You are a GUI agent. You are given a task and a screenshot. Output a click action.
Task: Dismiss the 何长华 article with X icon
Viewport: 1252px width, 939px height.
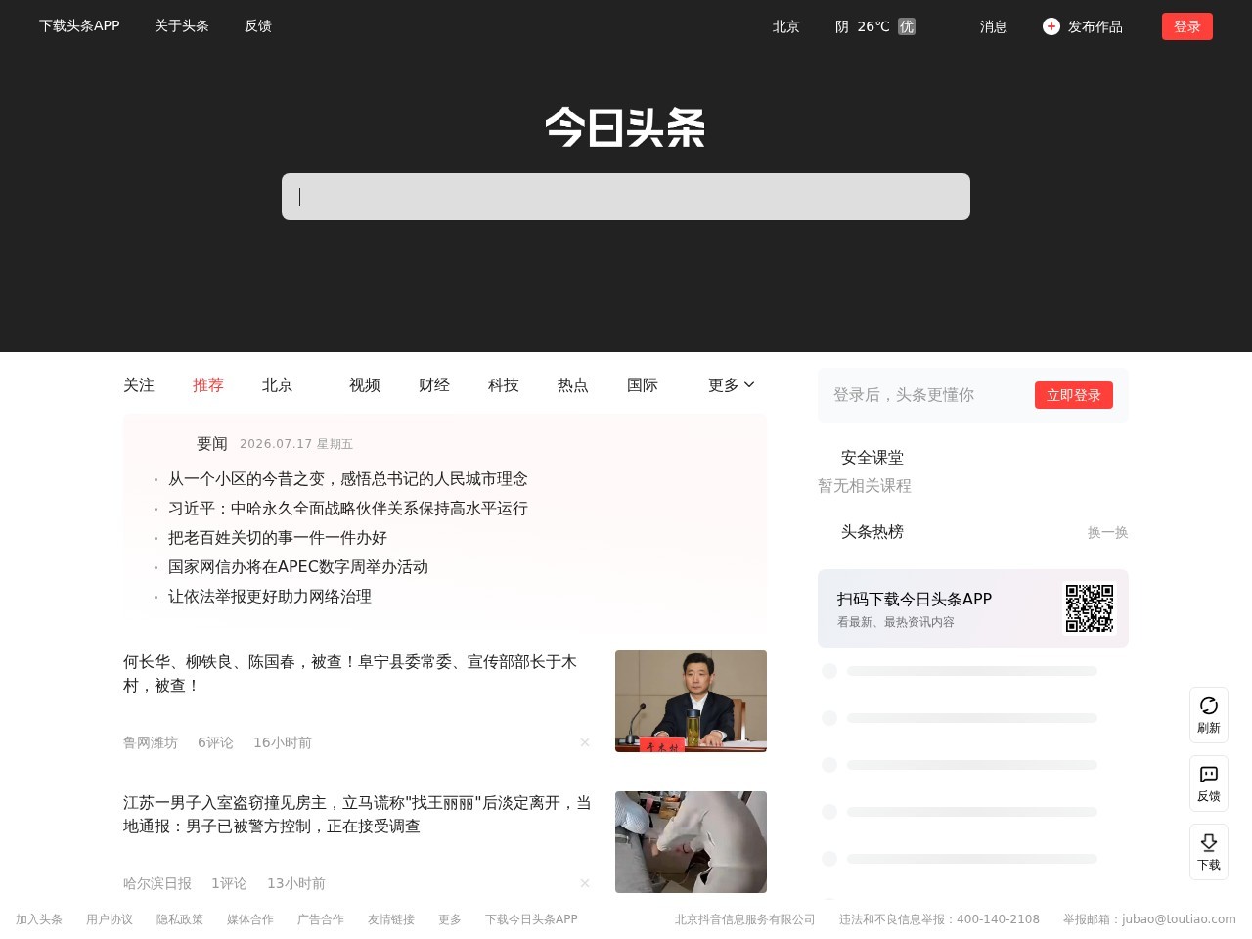[585, 742]
